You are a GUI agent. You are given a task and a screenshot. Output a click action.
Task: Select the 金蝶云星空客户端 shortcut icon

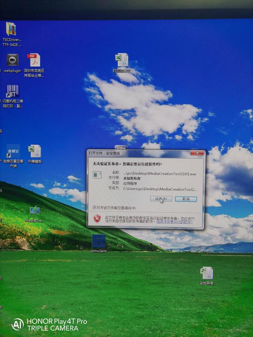(13, 151)
